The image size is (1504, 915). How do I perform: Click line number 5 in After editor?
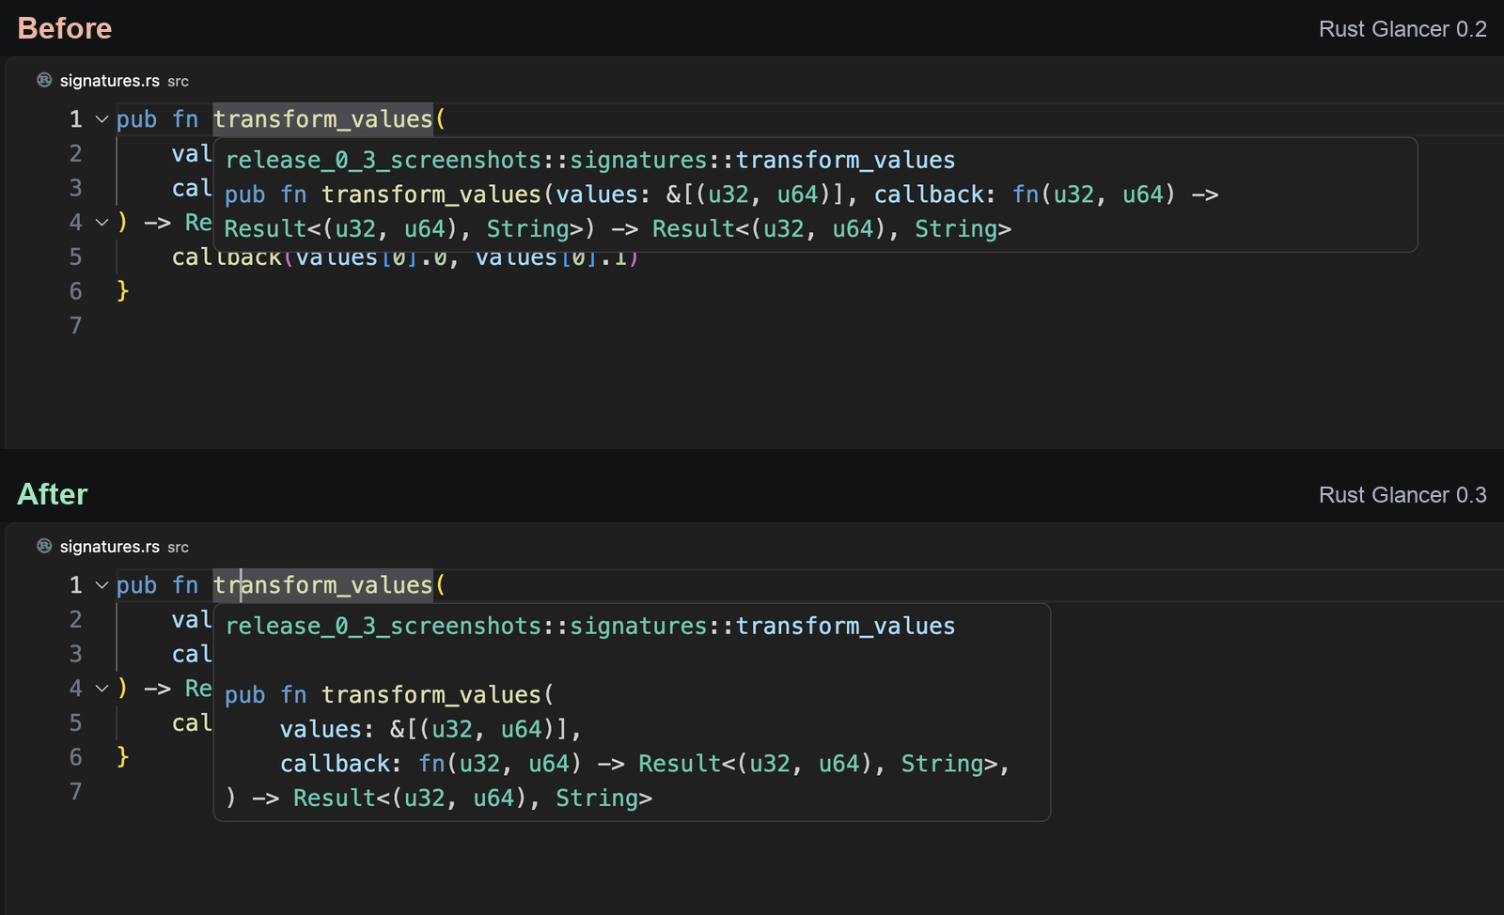click(x=76, y=723)
